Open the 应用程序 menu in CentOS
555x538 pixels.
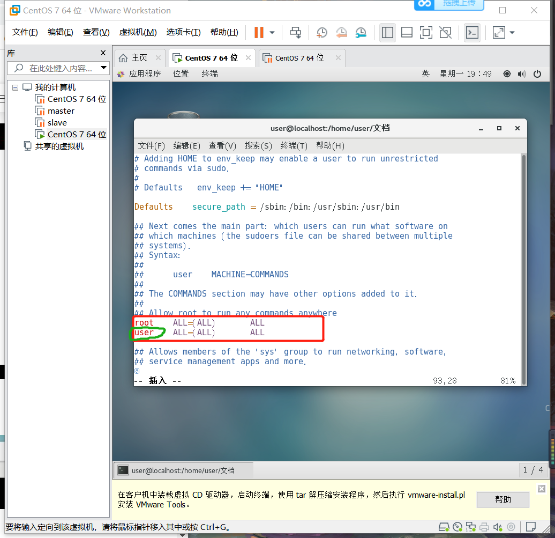(x=139, y=73)
